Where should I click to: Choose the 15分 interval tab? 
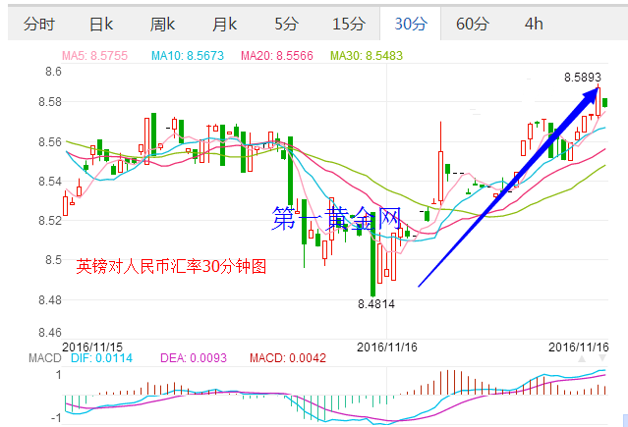[x=348, y=24]
